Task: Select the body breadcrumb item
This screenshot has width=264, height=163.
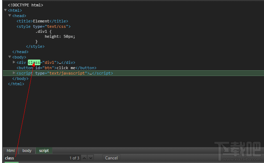Action: tap(27, 151)
